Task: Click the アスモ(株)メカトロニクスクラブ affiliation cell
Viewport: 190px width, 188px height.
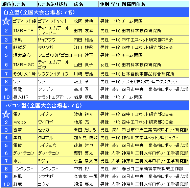Action: click(155, 82)
